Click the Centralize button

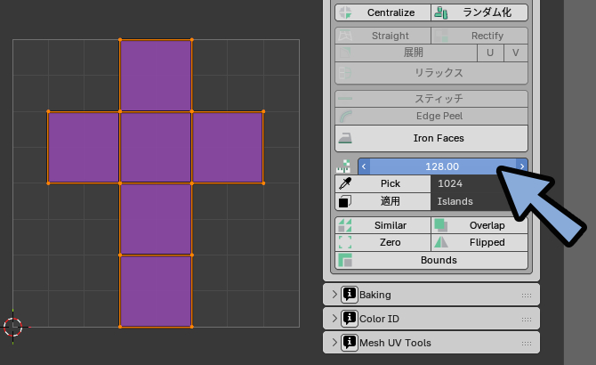point(383,12)
